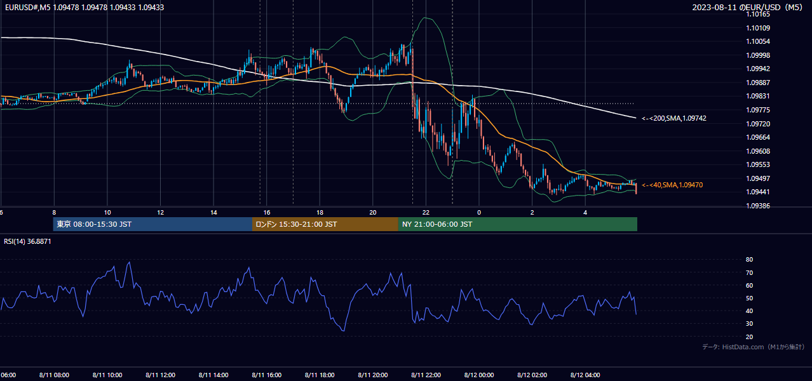
Task: Click price level 1.09887 on price axis
Action: [x=758, y=83]
